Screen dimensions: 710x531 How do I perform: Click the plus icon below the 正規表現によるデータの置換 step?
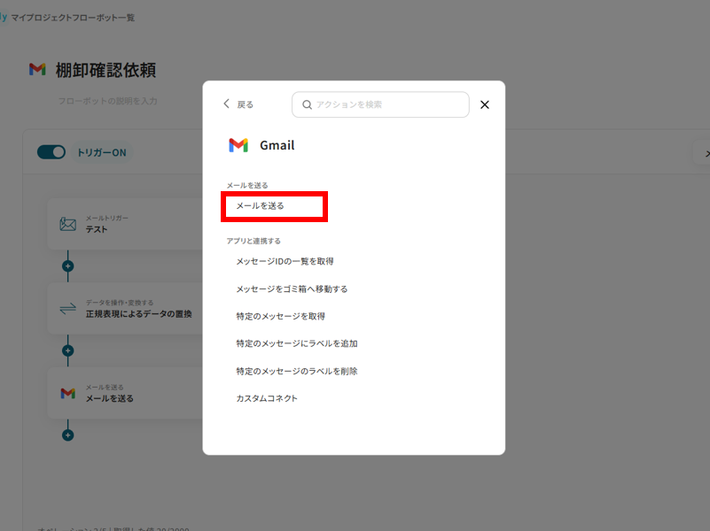coord(68,350)
